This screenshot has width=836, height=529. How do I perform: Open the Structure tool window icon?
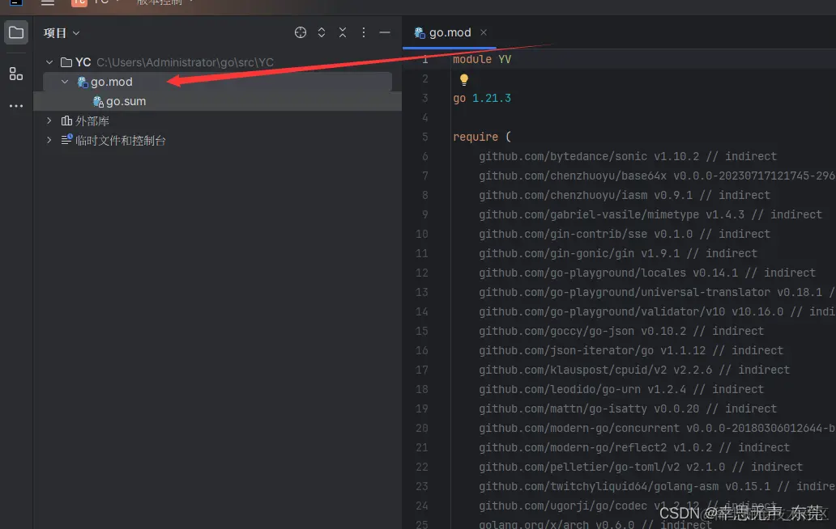(16, 74)
